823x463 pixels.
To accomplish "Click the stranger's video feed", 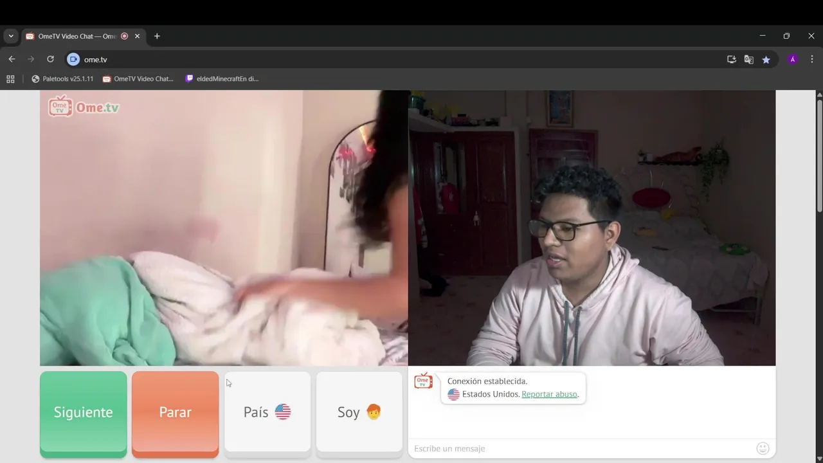I will tap(224, 228).
